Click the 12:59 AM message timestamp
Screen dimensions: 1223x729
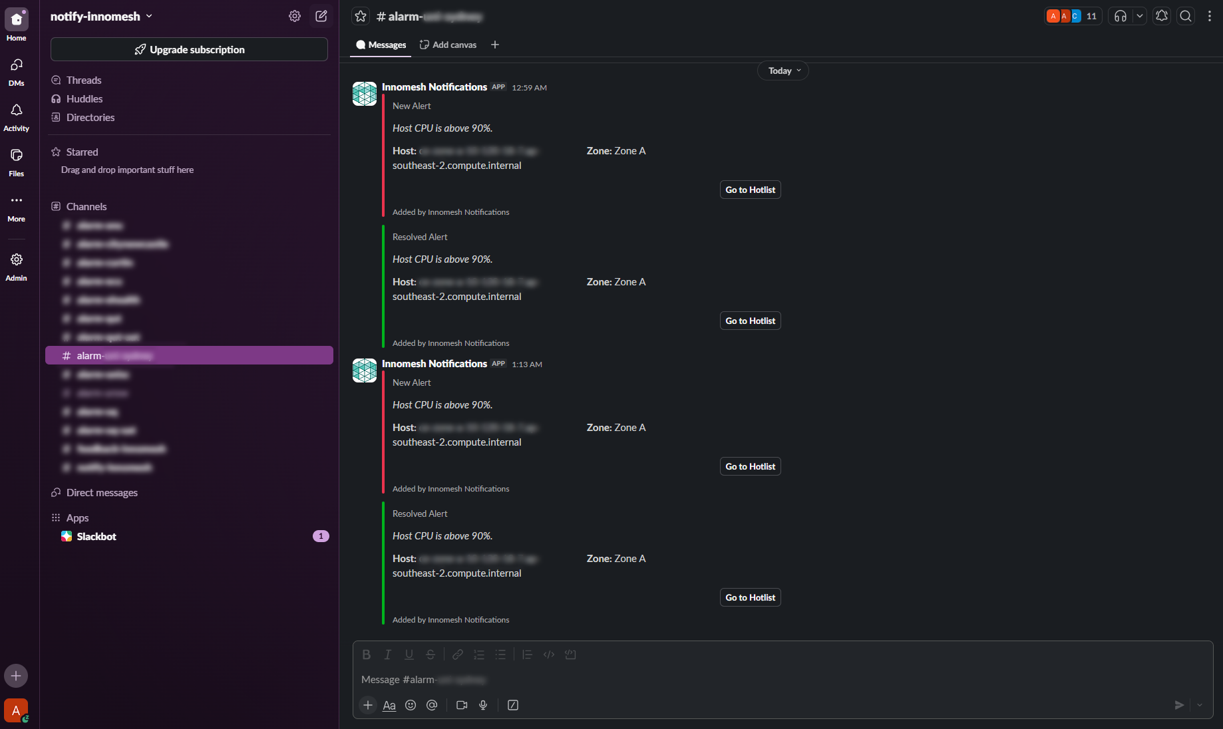click(529, 88)
